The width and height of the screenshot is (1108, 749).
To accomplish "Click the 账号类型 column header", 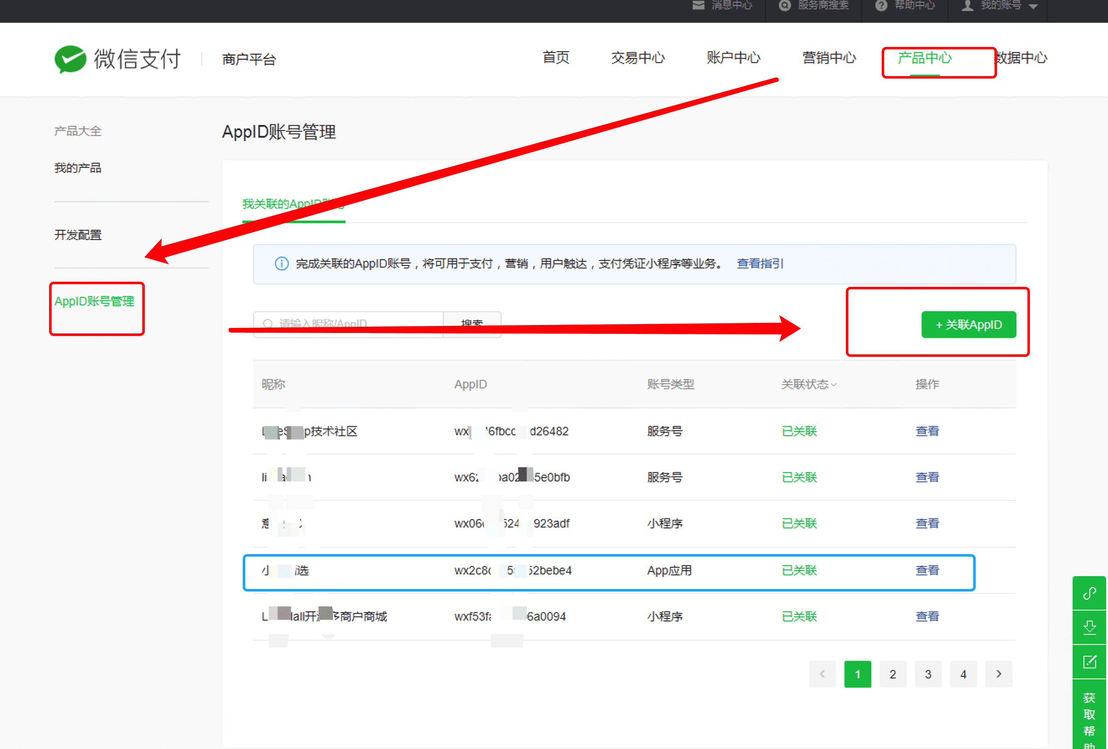I will coord(670,384).
